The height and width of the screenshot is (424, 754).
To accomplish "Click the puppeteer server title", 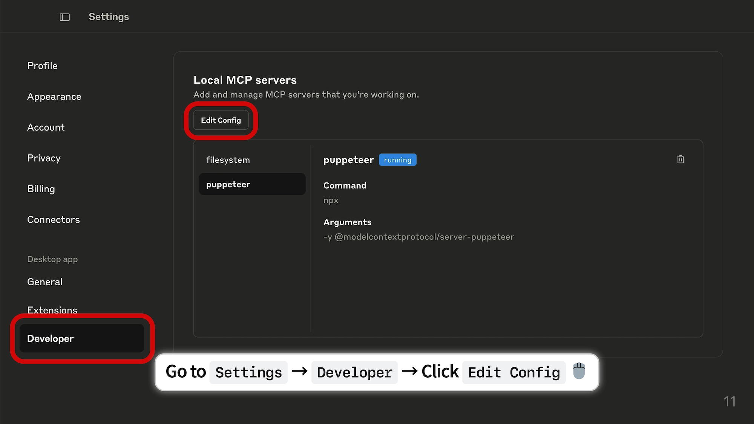I will click(x=348, y=160).
